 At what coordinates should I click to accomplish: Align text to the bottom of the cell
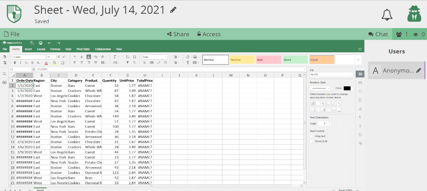point(88,57)
